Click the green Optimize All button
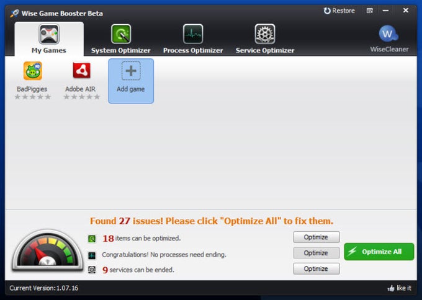This screenshot has width=422, height=300. click(379, 252)
